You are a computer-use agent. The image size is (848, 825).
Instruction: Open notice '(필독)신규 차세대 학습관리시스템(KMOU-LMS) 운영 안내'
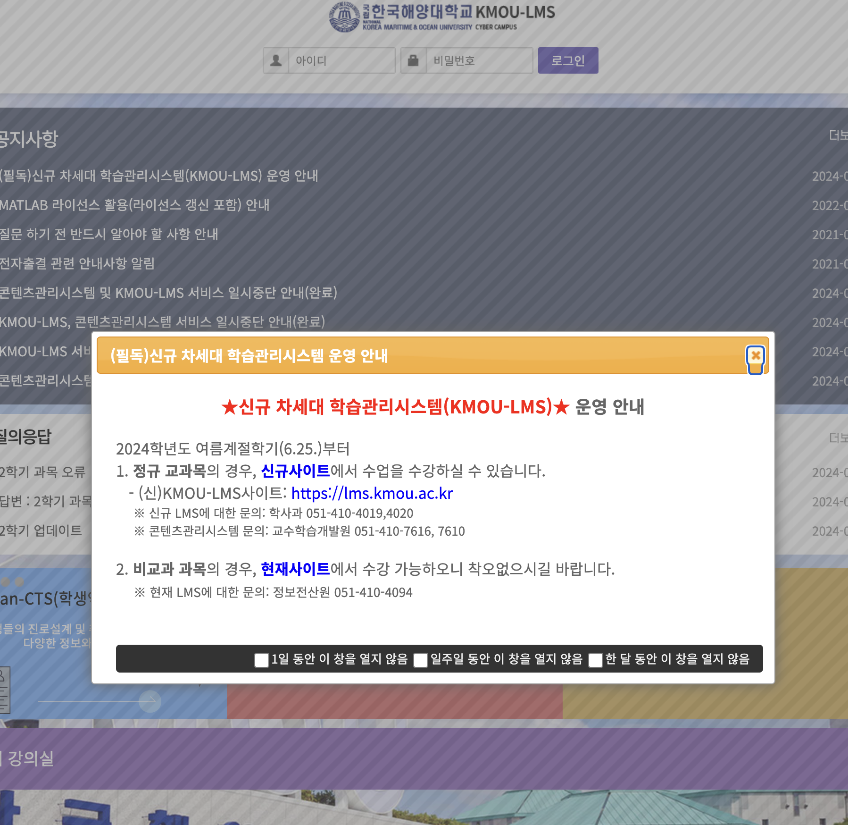158,176
